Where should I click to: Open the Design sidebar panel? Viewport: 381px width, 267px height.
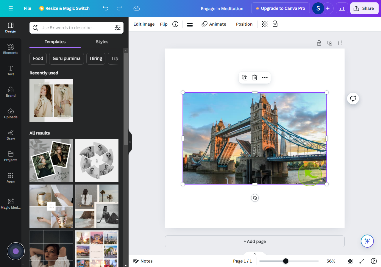(x=11, y=28)
